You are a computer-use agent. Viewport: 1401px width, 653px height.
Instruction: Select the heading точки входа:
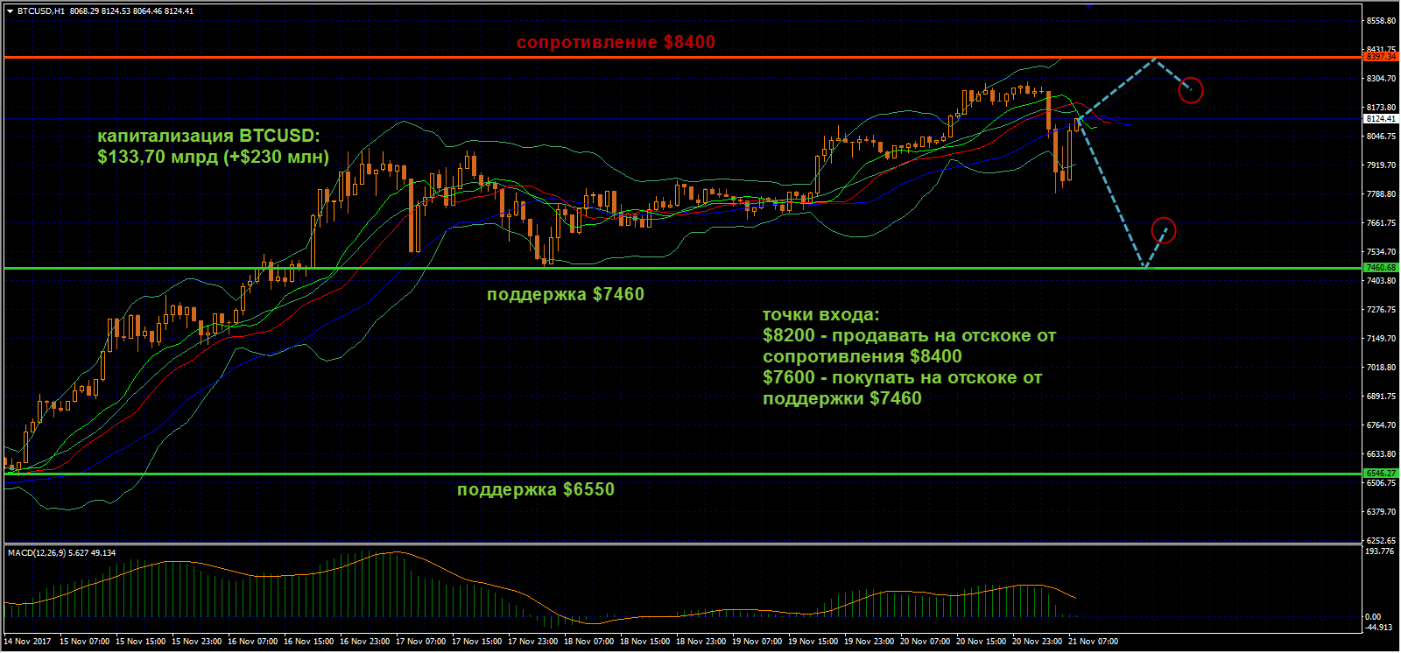tap(821, 314)
